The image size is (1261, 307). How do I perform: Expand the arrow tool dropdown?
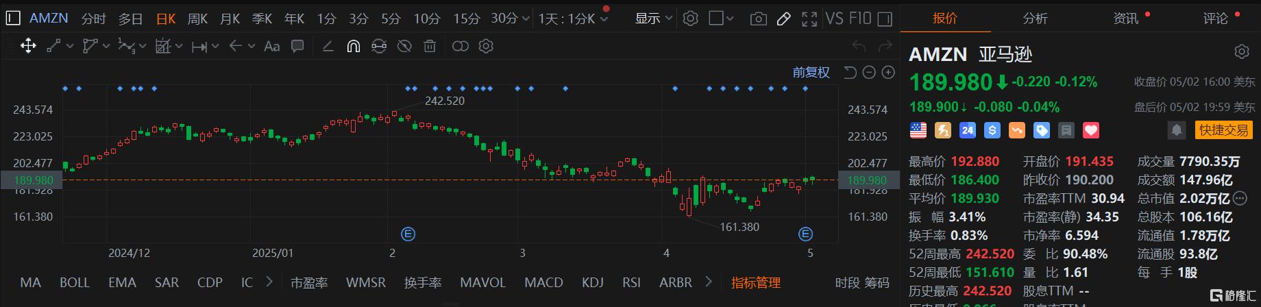pos(252,47)
